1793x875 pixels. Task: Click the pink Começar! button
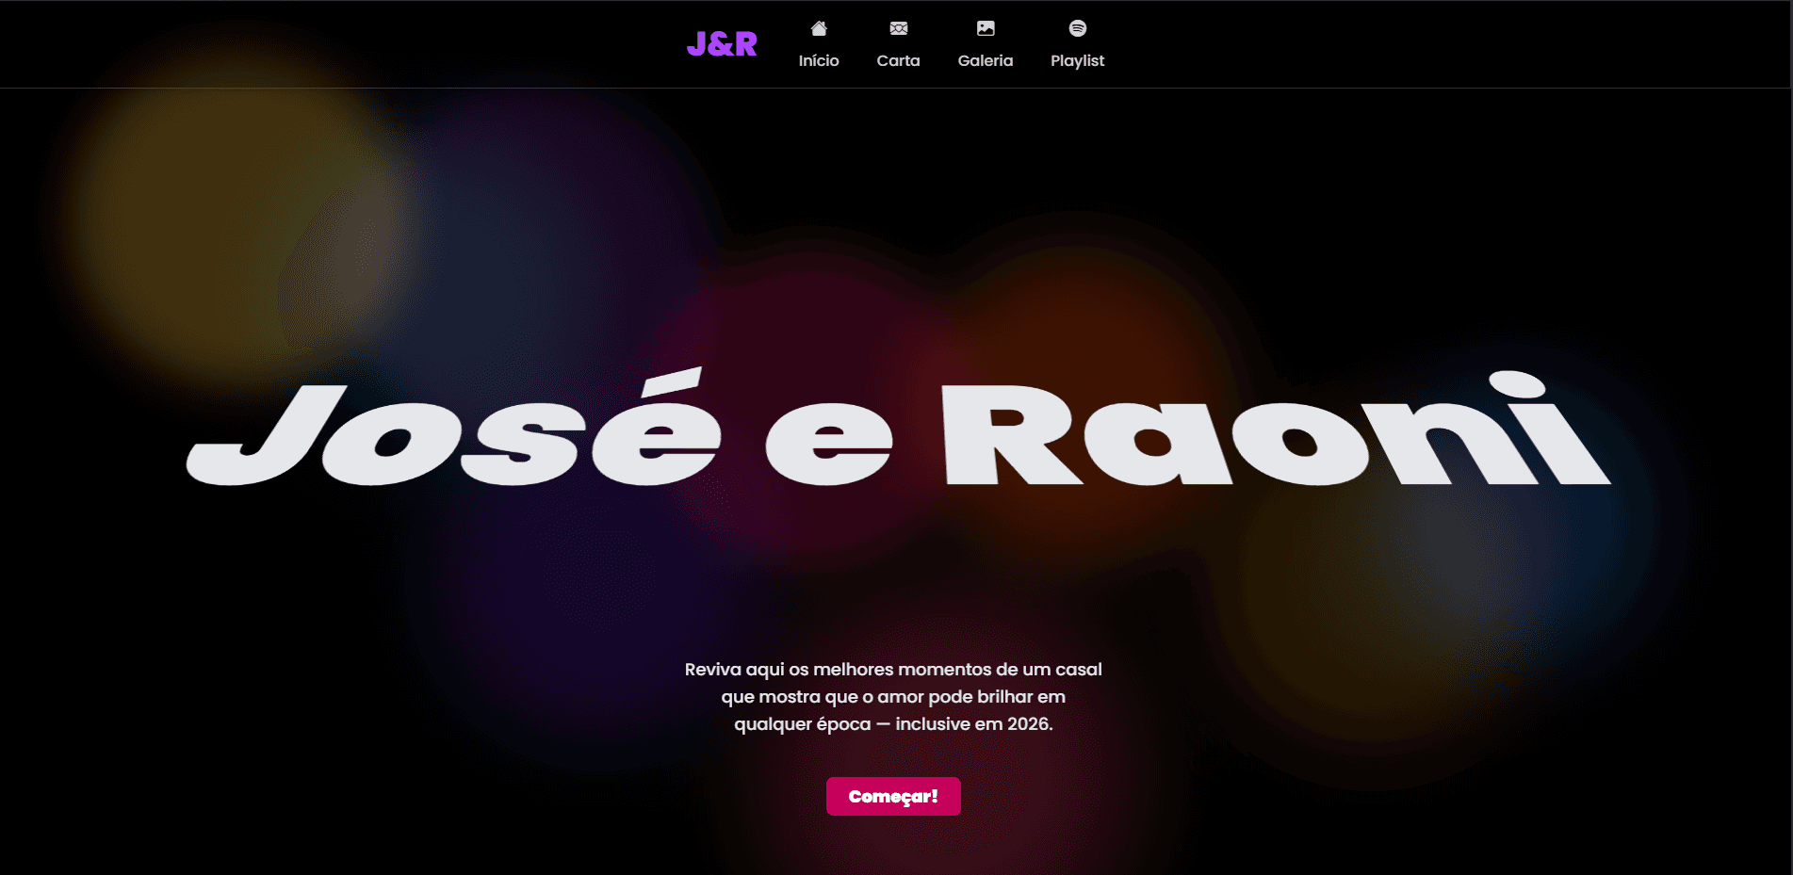[x=893, y=796]
